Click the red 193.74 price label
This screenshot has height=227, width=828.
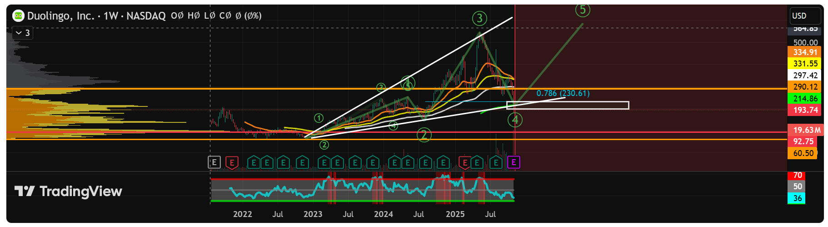point(805,110)
